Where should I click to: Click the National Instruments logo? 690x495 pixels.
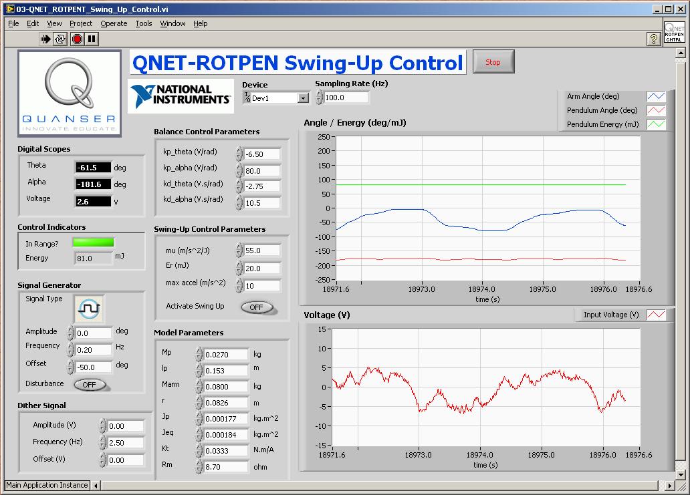click(x=181, y=96)
